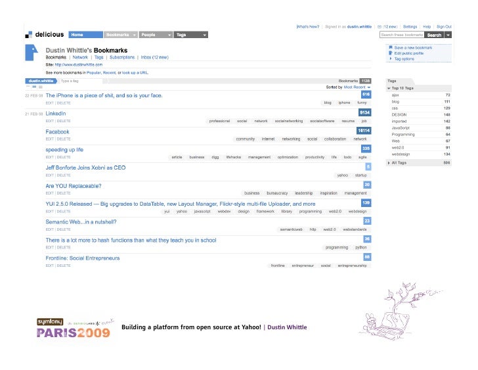
Task: Click the Edit public profile icon
Action: pyautogui.click(x=391, y=53)
